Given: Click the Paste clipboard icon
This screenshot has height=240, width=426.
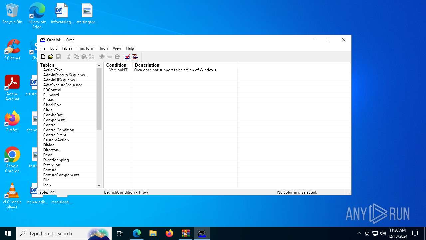Looking at the screenshot, I should coord(84,57).
